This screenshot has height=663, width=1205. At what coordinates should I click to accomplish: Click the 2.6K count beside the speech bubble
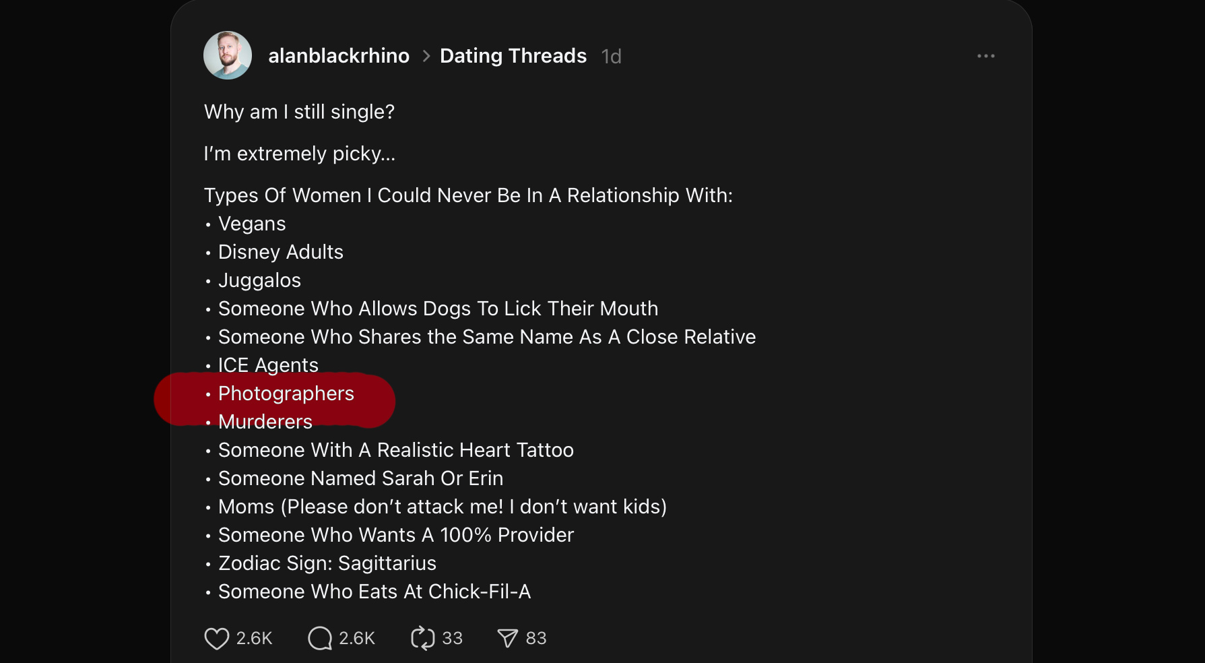tap(356, 638)
